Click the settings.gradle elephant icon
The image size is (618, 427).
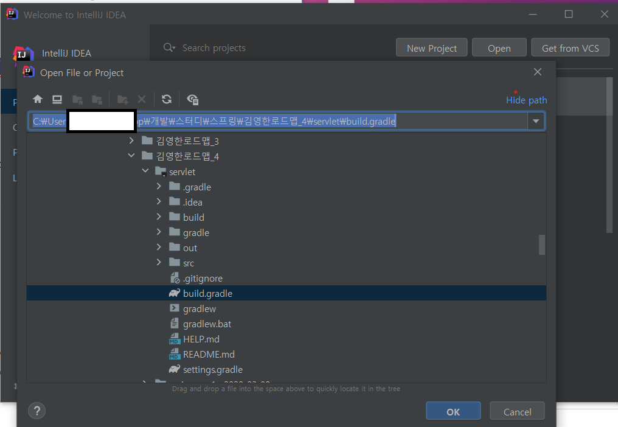click(x=174, y=369)
